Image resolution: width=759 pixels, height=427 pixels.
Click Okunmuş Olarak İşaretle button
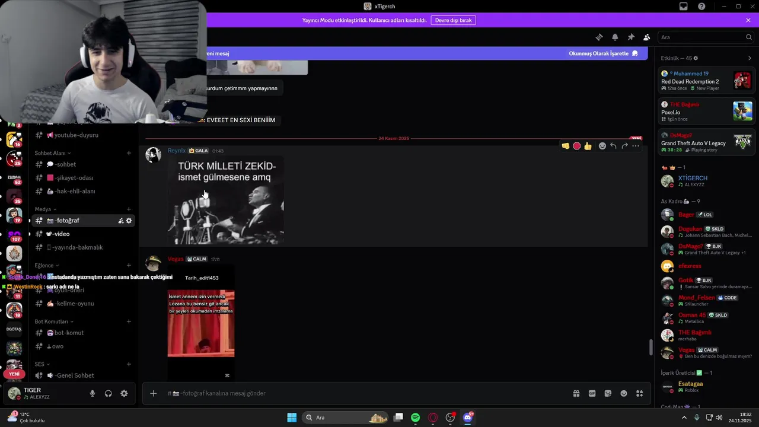pos(603,53)
